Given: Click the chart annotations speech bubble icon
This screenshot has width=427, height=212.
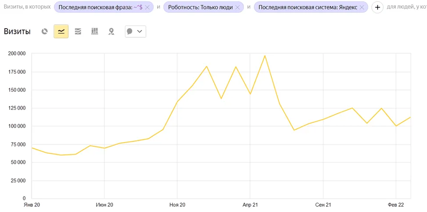Looking at the screenshot, I should click(130, 31).
